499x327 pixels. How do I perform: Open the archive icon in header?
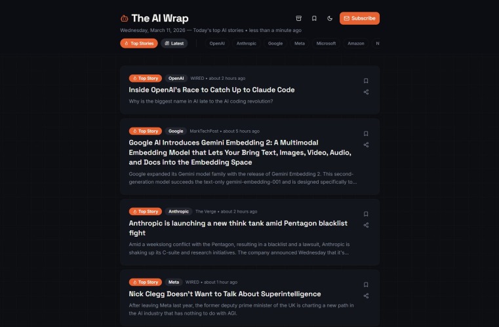[x=298, y=18]
